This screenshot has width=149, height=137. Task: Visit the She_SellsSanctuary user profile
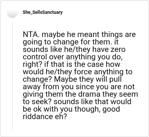pos(42,12)
